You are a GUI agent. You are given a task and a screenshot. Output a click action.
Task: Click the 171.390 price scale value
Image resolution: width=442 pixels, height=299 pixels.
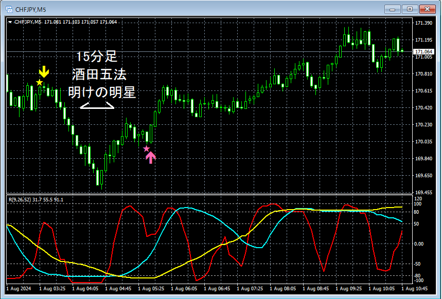click(x=423, y=23)
